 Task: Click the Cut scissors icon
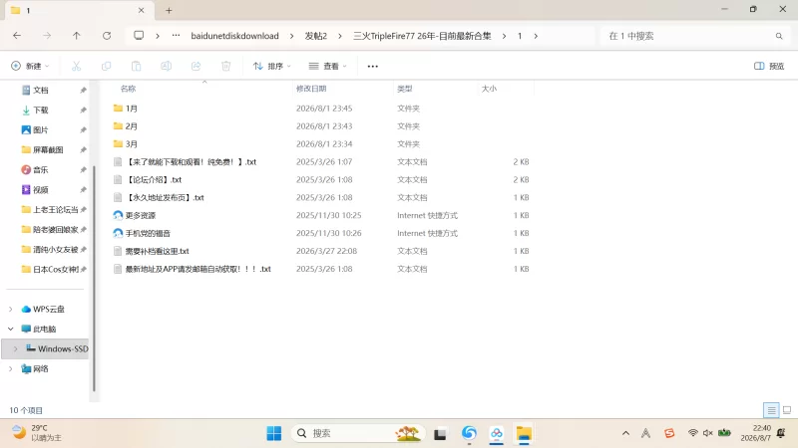click(77, 66)
